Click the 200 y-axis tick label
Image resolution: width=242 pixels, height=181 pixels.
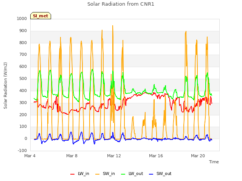click(23, 115)
